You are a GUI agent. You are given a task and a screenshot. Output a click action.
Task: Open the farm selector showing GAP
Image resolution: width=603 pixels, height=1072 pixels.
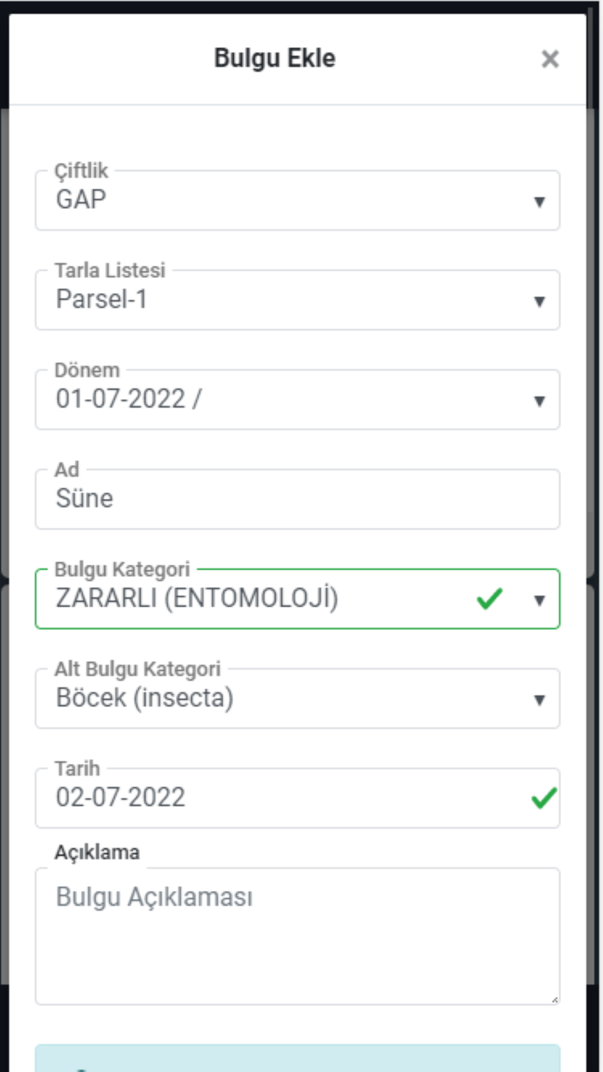pyautogui.click(x=271, y=201)
